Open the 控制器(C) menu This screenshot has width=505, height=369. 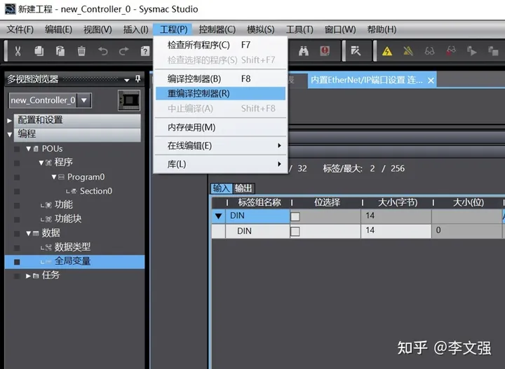pos(217,29)
